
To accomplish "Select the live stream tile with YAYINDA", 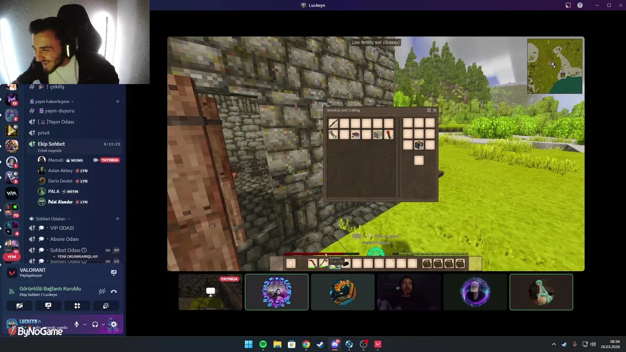I will point(210,292).
